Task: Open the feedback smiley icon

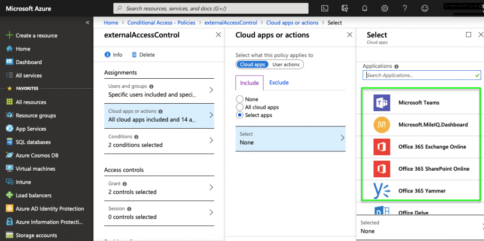Action: coord(424,8)
